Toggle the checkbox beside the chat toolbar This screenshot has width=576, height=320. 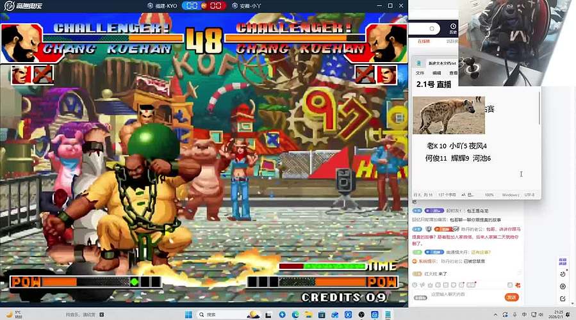(510, 285)
